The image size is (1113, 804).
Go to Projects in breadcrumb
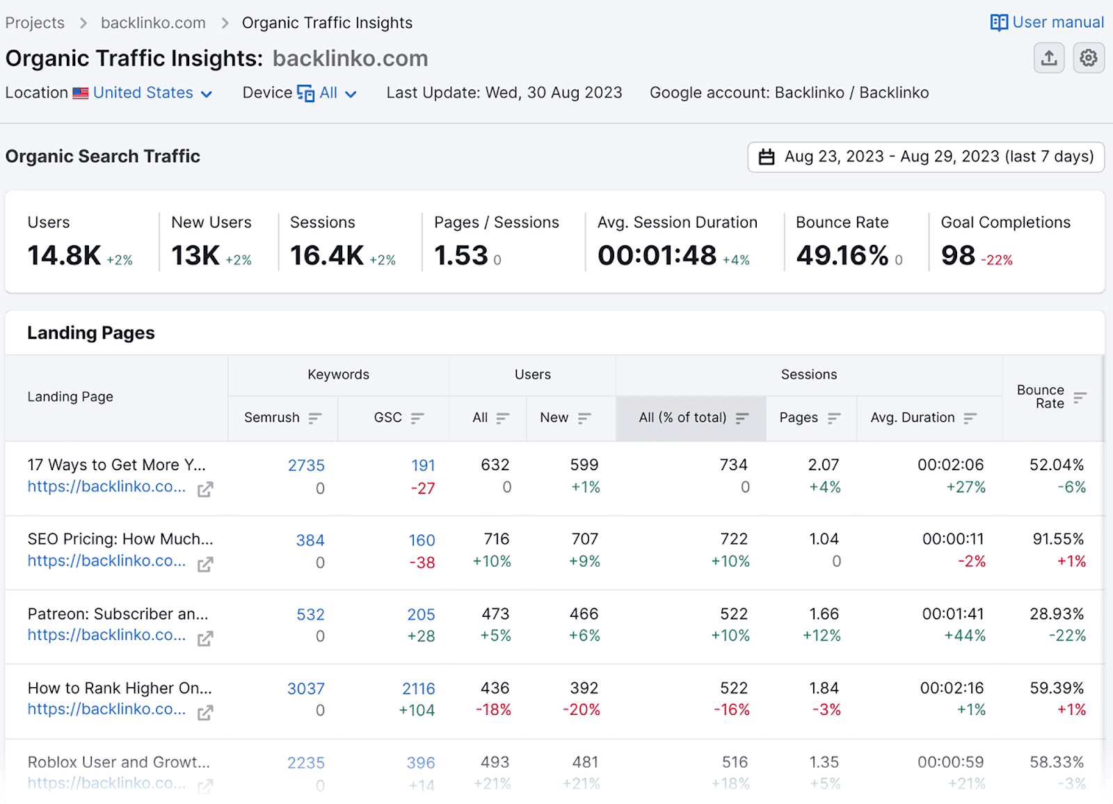click(35, 23)
